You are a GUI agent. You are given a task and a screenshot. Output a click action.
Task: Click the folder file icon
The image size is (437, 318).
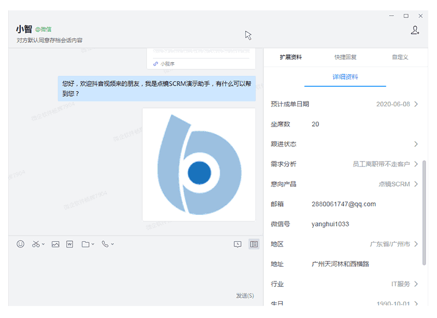[x=86, y=244]
